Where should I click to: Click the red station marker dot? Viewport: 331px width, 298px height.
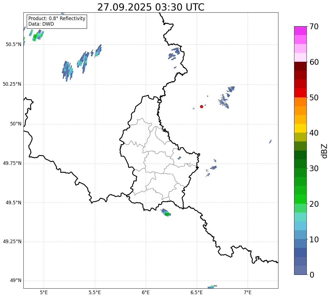[202, 106]
